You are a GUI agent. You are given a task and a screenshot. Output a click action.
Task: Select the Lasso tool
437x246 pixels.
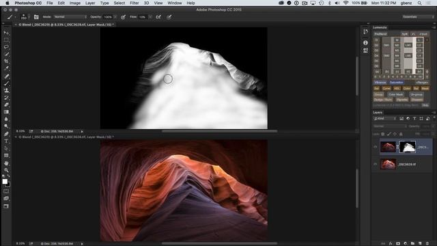point(6,47)
